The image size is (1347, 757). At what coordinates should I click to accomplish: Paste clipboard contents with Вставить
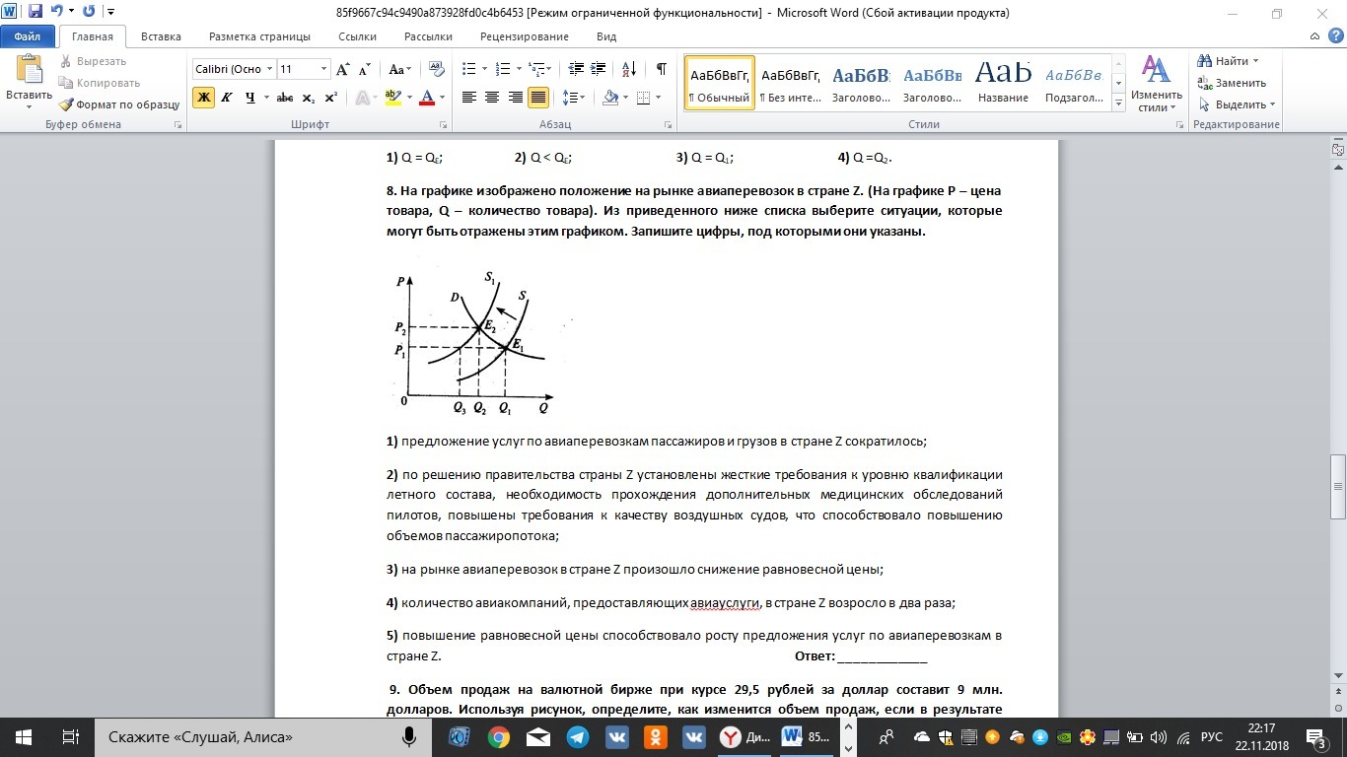(x=29, y=82)
